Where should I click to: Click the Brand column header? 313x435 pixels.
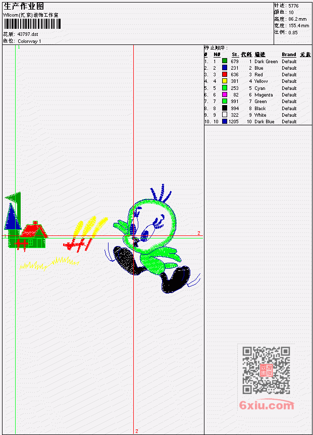[x=289, y=55]
